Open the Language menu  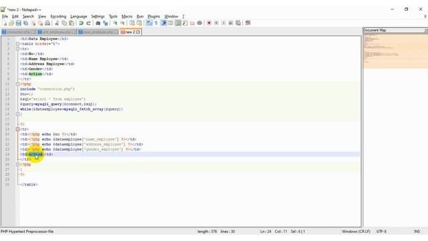pos(79,16)
